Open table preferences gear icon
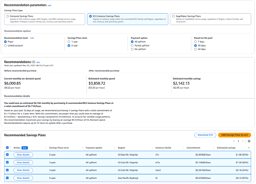Viewport: 256px width, 184px height. (249, 141)
